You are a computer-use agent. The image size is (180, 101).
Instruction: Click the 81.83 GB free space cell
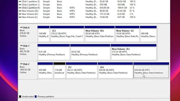121,11
